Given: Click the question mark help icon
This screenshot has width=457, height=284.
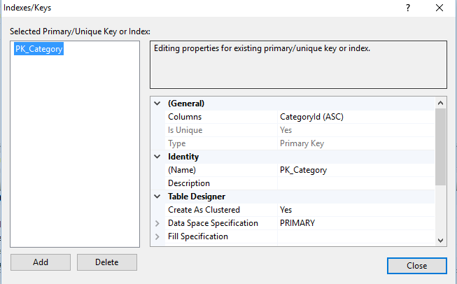Looking at the screenshot, I should coord(407,8).
